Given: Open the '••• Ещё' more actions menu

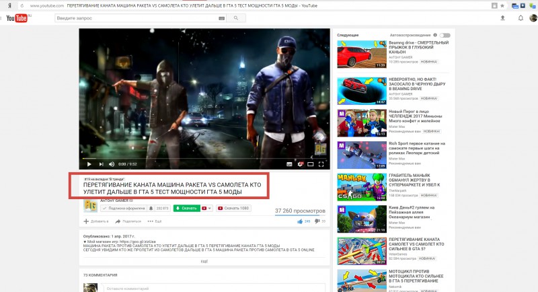Looking at the screenshot, I should click(155, 221).
